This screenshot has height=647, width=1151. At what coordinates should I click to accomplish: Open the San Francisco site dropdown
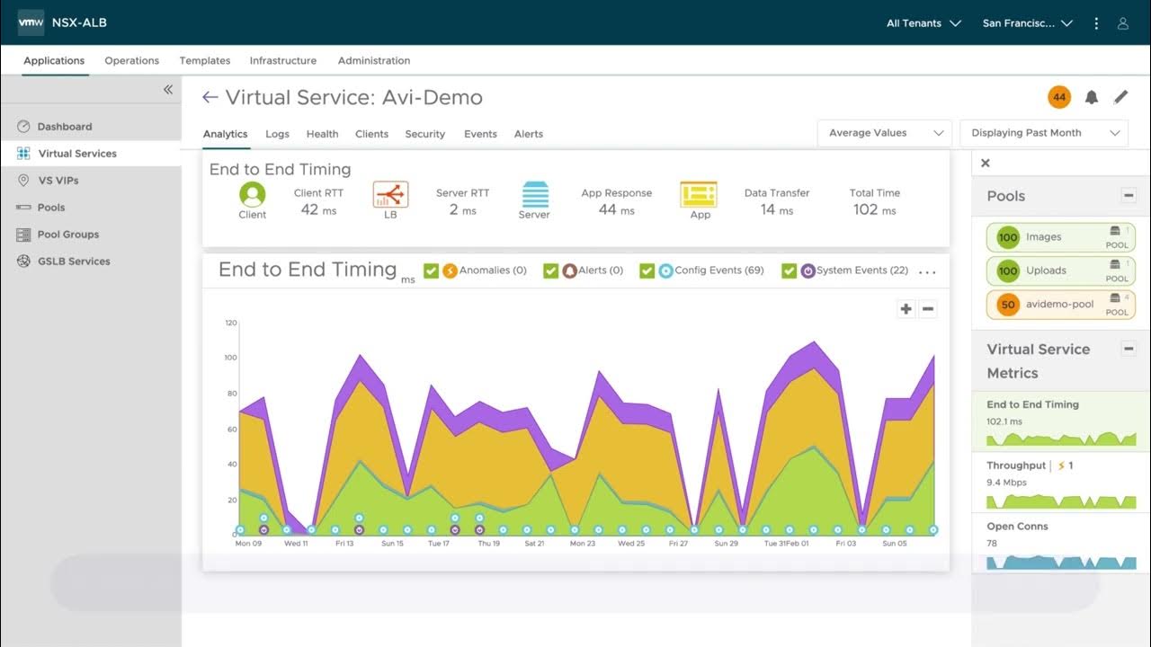tap(1028, 23)
